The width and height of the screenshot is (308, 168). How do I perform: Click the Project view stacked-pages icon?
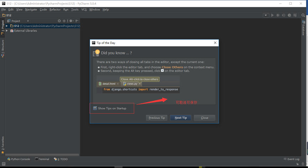coord(9,21)
